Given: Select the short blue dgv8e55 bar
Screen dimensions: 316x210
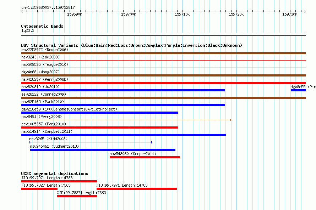Looking at the screenshot, I should point(298,90).
